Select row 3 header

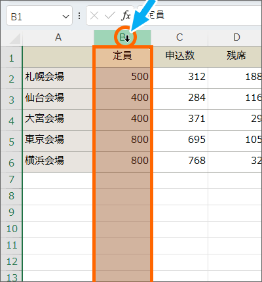point(11,99)
